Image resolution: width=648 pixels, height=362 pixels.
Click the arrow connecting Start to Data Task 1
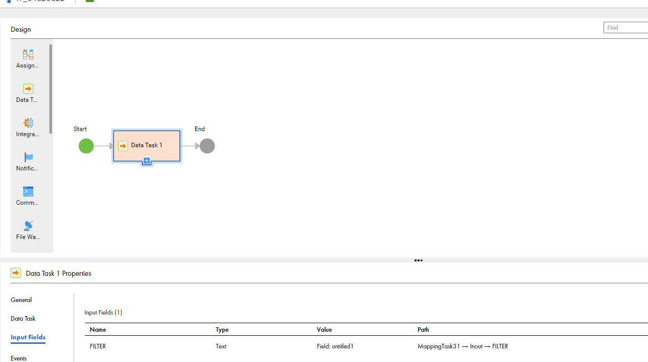click(x=104, y=146)
